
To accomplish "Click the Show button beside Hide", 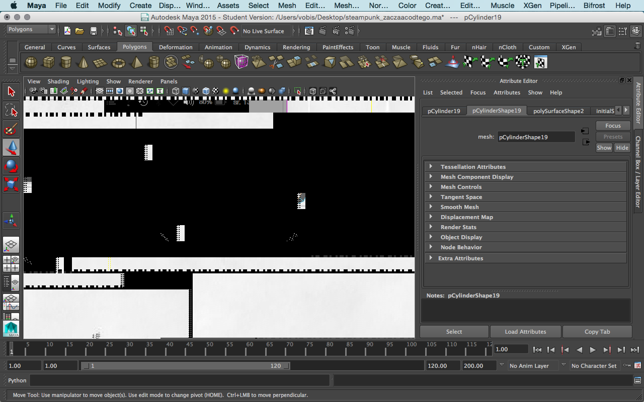I will tap(604, 148).
